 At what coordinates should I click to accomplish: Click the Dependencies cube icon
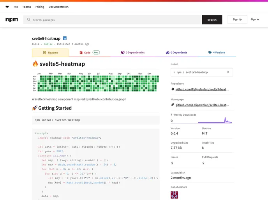click(123, 52)
